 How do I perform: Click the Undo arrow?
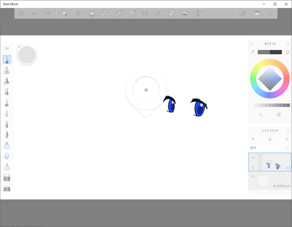[35, 13]
